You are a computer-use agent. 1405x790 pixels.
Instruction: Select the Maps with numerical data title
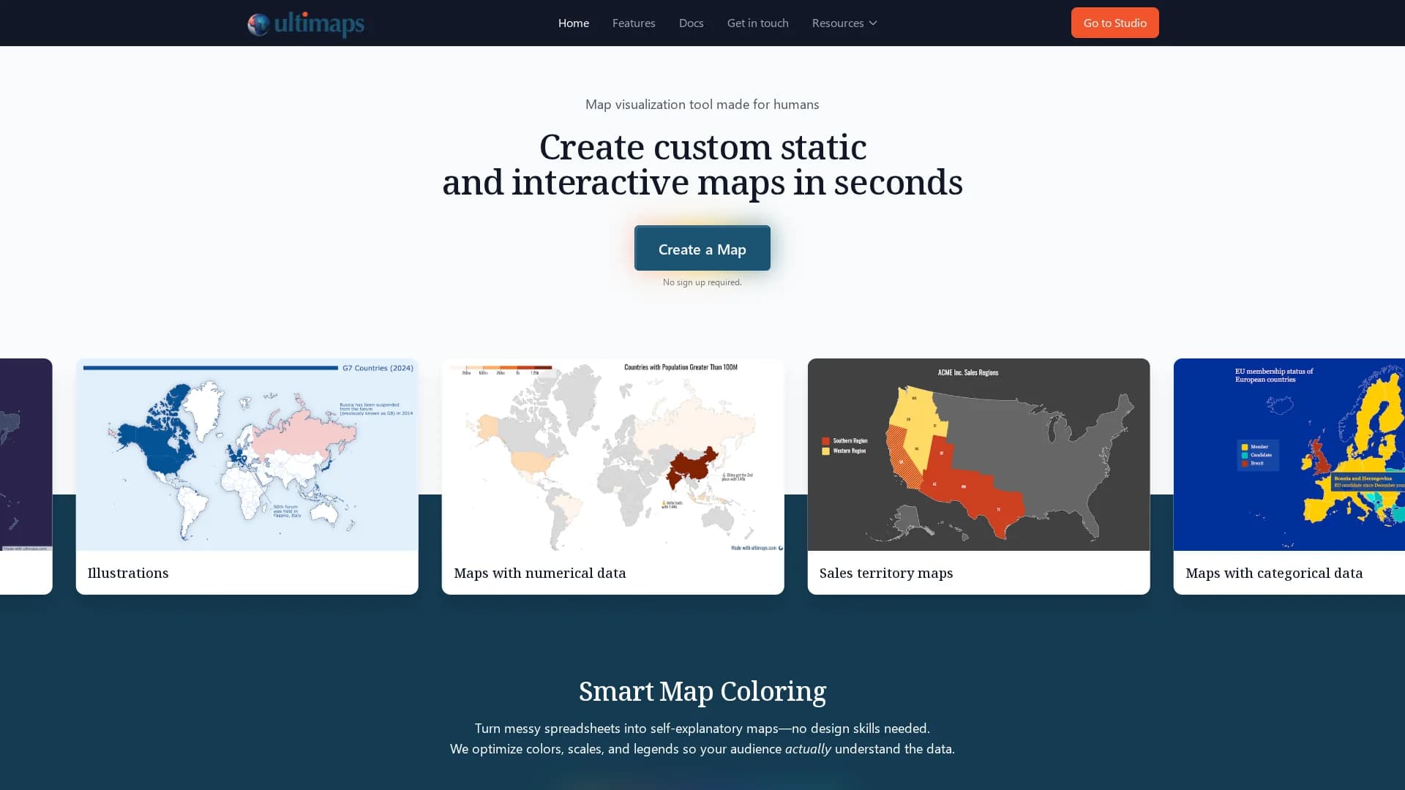pos(540,573)
